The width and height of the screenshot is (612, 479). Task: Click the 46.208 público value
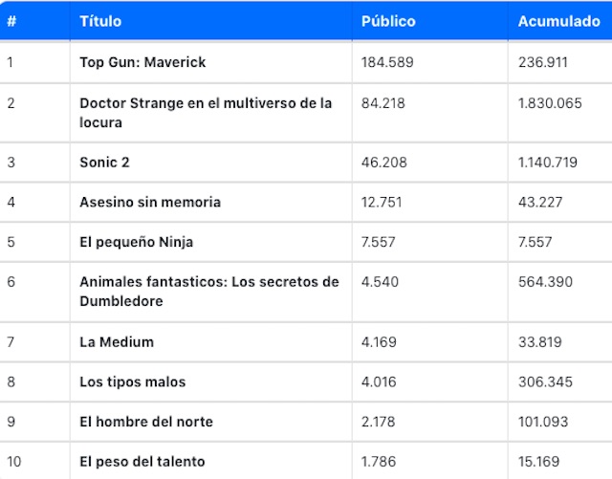point(384,162)
